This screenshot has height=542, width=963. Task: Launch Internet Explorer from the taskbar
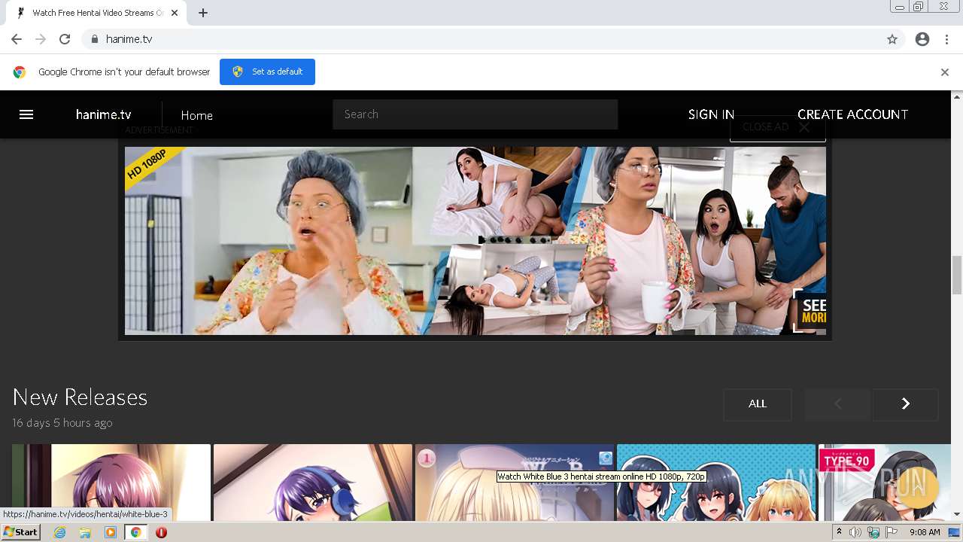[59, 532]
